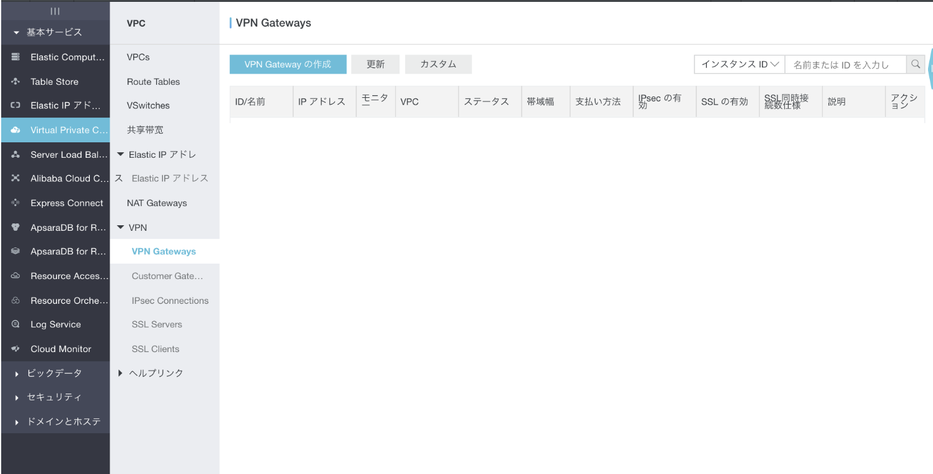This screenshot has width=933, height=474.
Task: Click the VPC panel heading
Action: [136, 24]
